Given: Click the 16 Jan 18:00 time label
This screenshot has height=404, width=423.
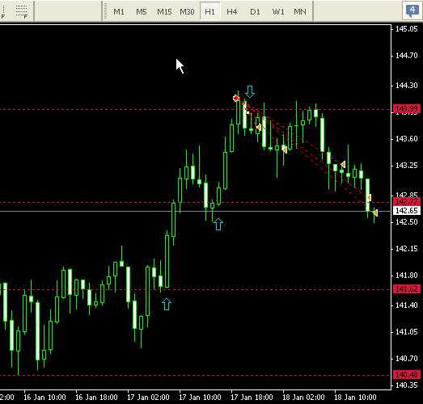Looking at the screenshot, I should pyautogui.click(x=96, y=398).
